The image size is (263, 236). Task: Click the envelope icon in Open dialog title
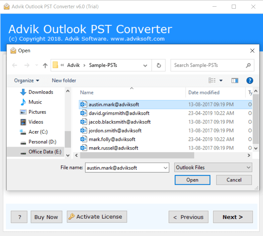pos(13,50)
